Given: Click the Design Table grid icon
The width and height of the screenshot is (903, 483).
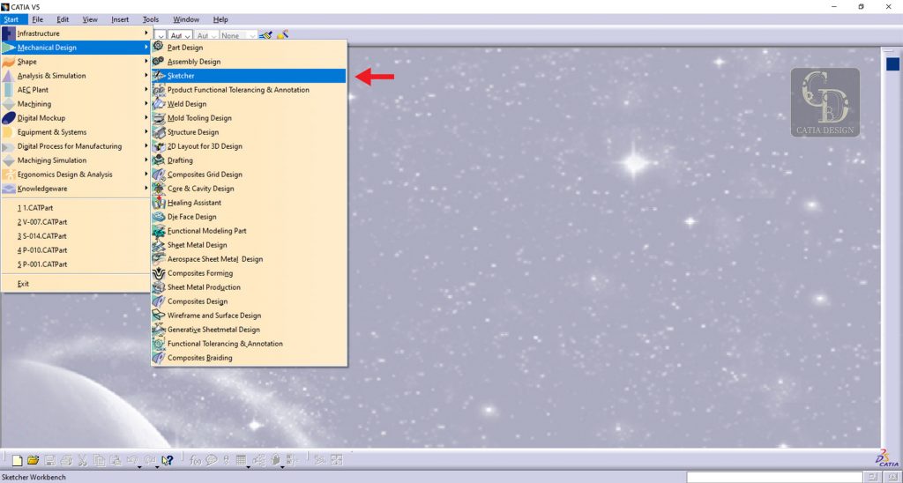Looking at the screenshot, I should 241,460.
